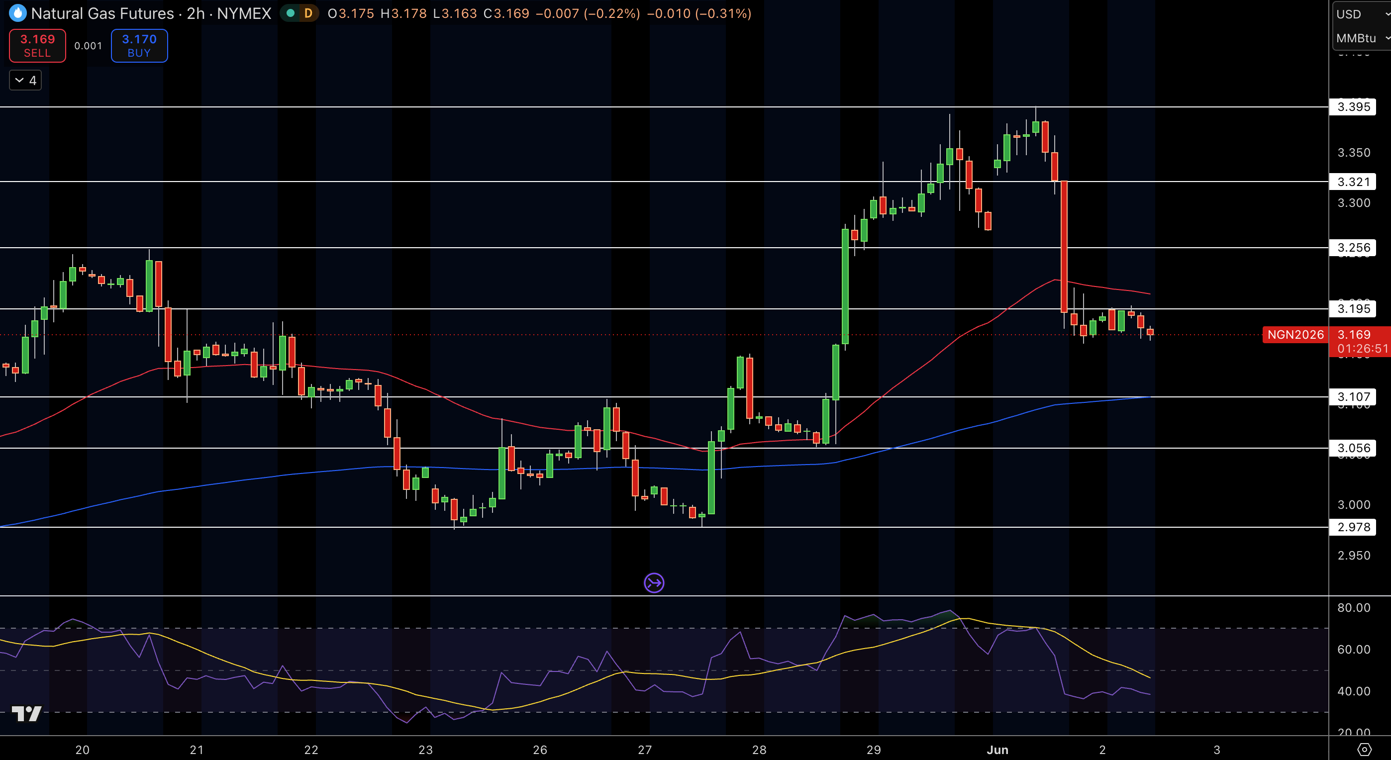This screenshot has width=1391, height=760.
Task: Click date 26 on the time axis
Action: tap(540, 750)
